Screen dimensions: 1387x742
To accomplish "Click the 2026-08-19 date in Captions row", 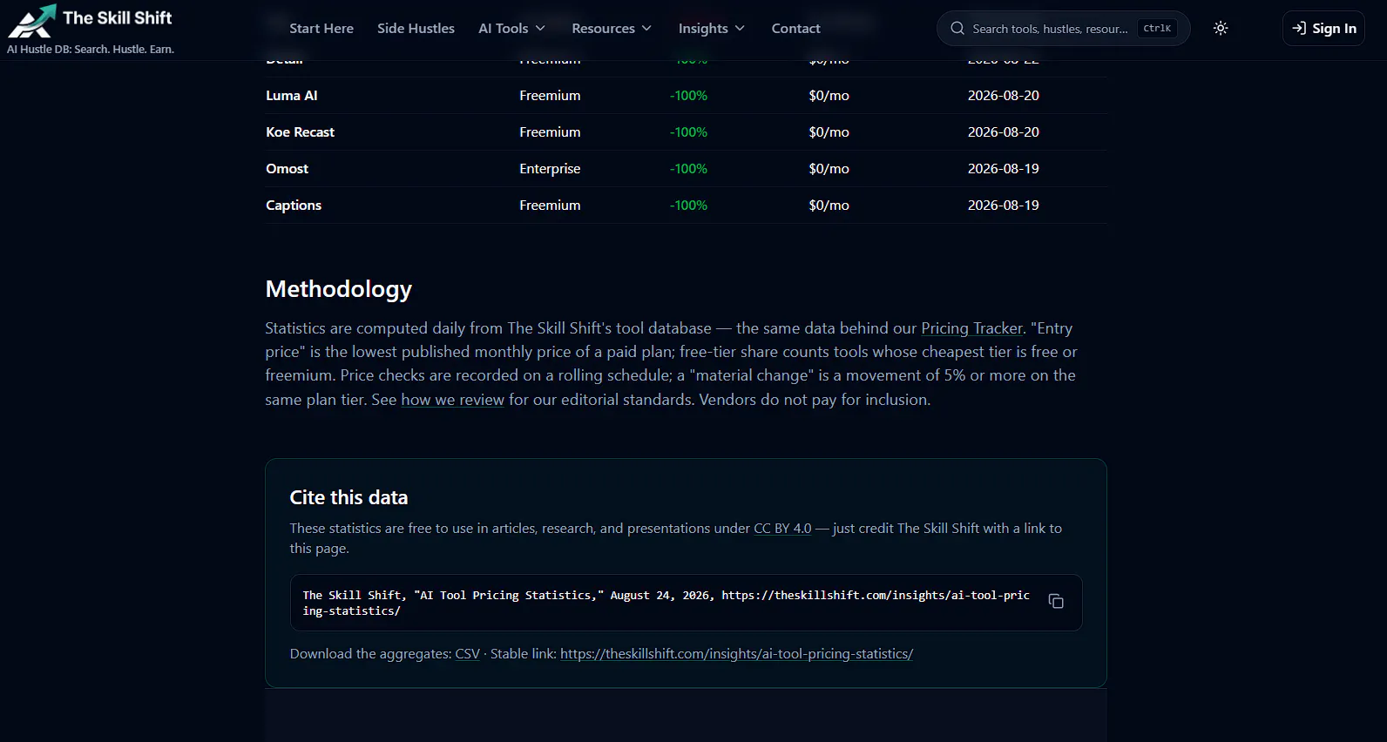I will 1004,206.
